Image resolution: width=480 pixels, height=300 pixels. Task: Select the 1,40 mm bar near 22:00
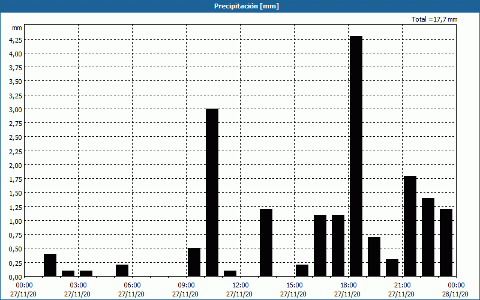click(428, 237)
